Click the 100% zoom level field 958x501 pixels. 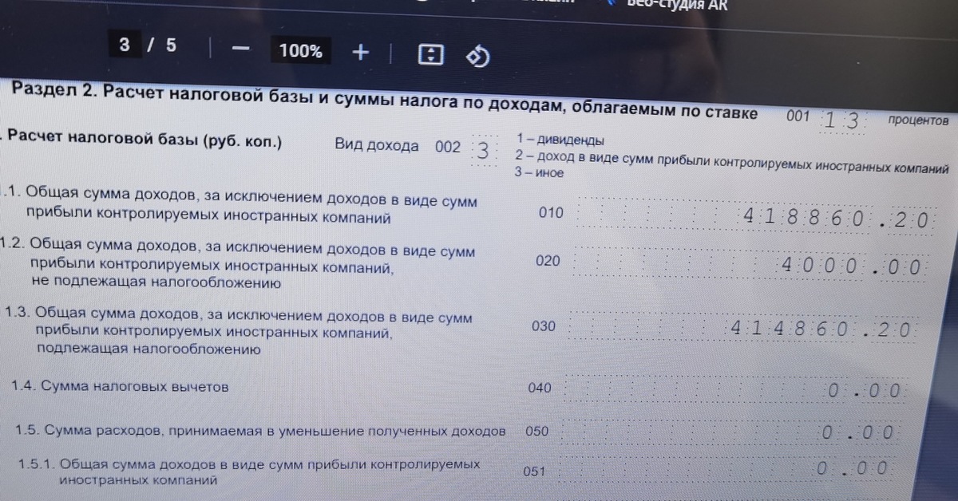[x=300, y=52]
